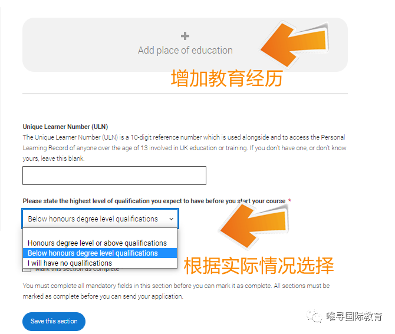Image resolution: width=395 pixels, height=334 pixels.
Task: Click the plus icon above Add place of education
Action: tap(185, 36)
